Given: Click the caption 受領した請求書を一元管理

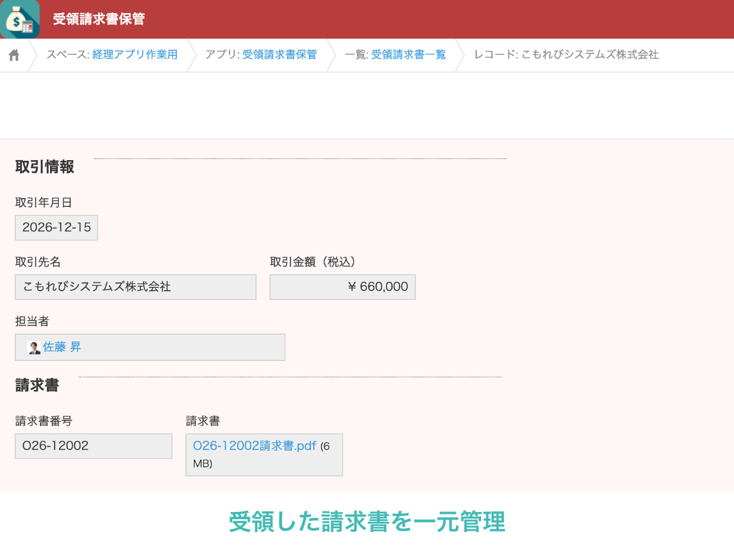Looking at the screenshot, I should tap(367, 522).
